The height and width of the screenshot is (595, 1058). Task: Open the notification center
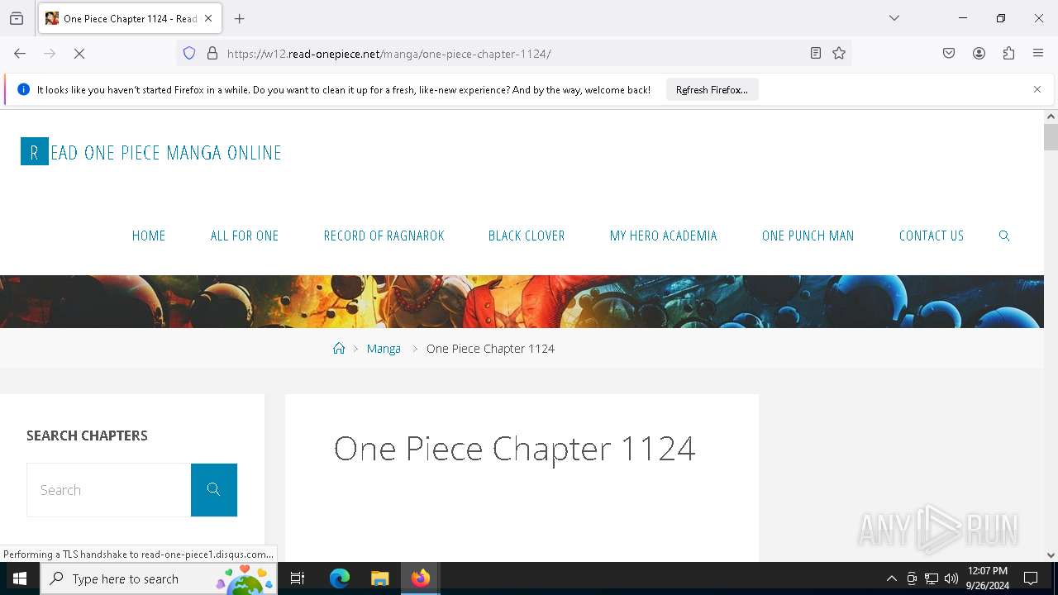[x=1031, y=578]
